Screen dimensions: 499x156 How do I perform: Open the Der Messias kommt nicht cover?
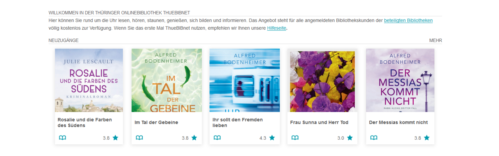(x=400, y=80)
